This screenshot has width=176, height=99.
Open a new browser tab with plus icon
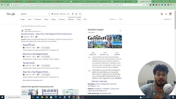[x=153, y=2]
